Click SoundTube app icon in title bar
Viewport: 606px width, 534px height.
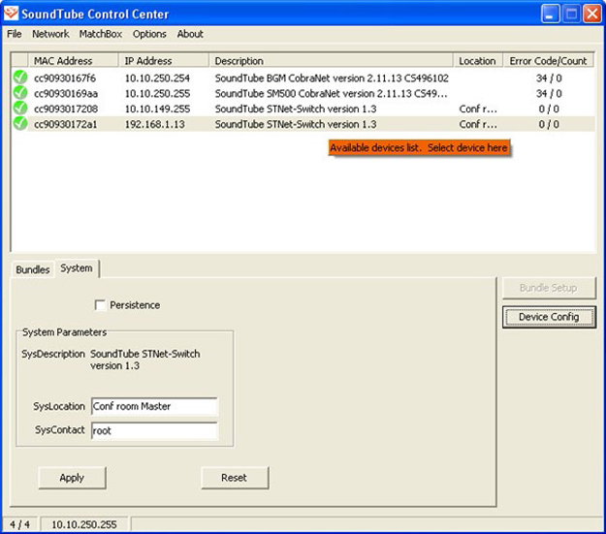click(11, 14)
